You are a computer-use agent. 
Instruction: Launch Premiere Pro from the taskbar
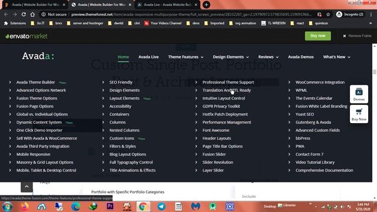110,207
